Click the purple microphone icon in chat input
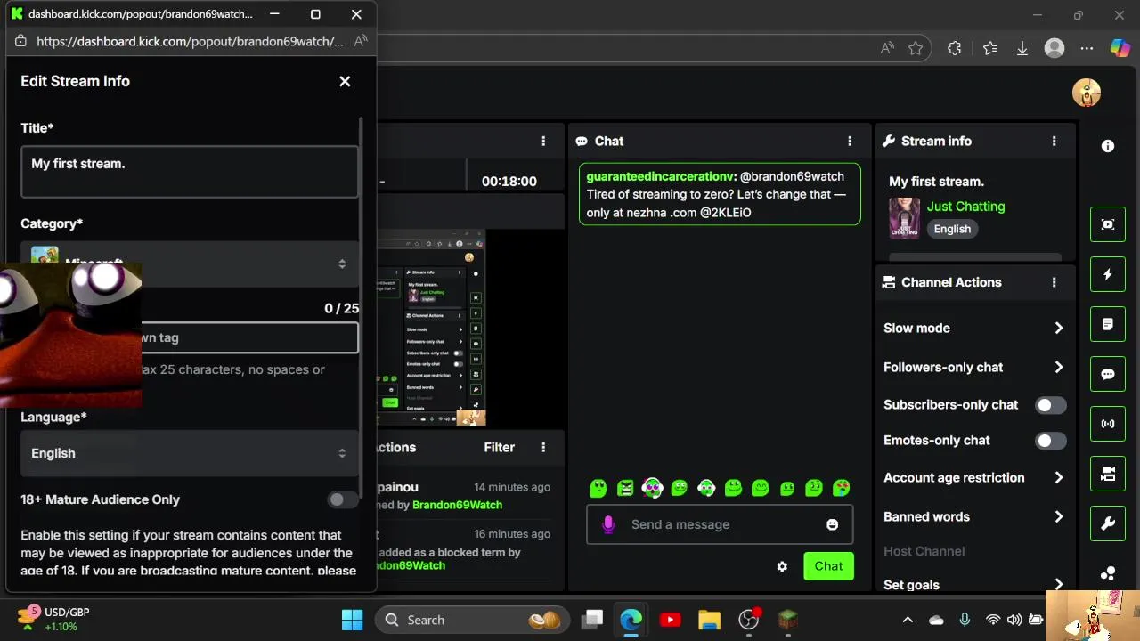 pos(608,524)
